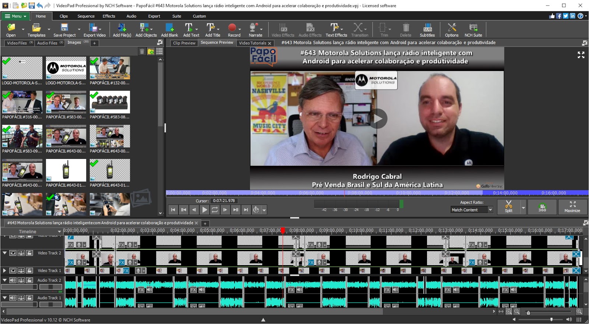Open the Audio Files bin tab
Viewport: 589px width, 324px height.
point(50,43)
